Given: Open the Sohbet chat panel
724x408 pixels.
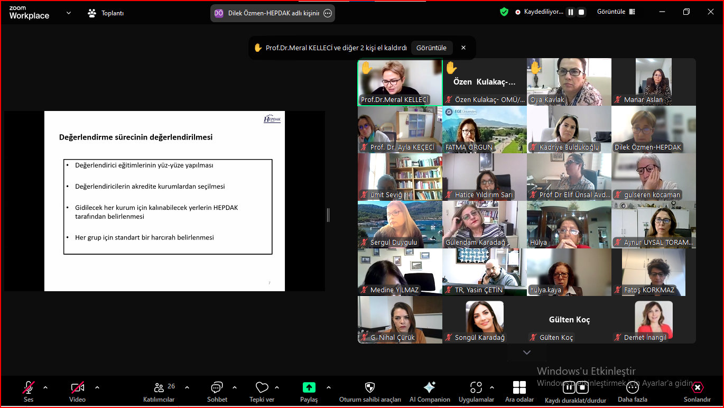Looking at the screenshot, I should coord(217,391).
